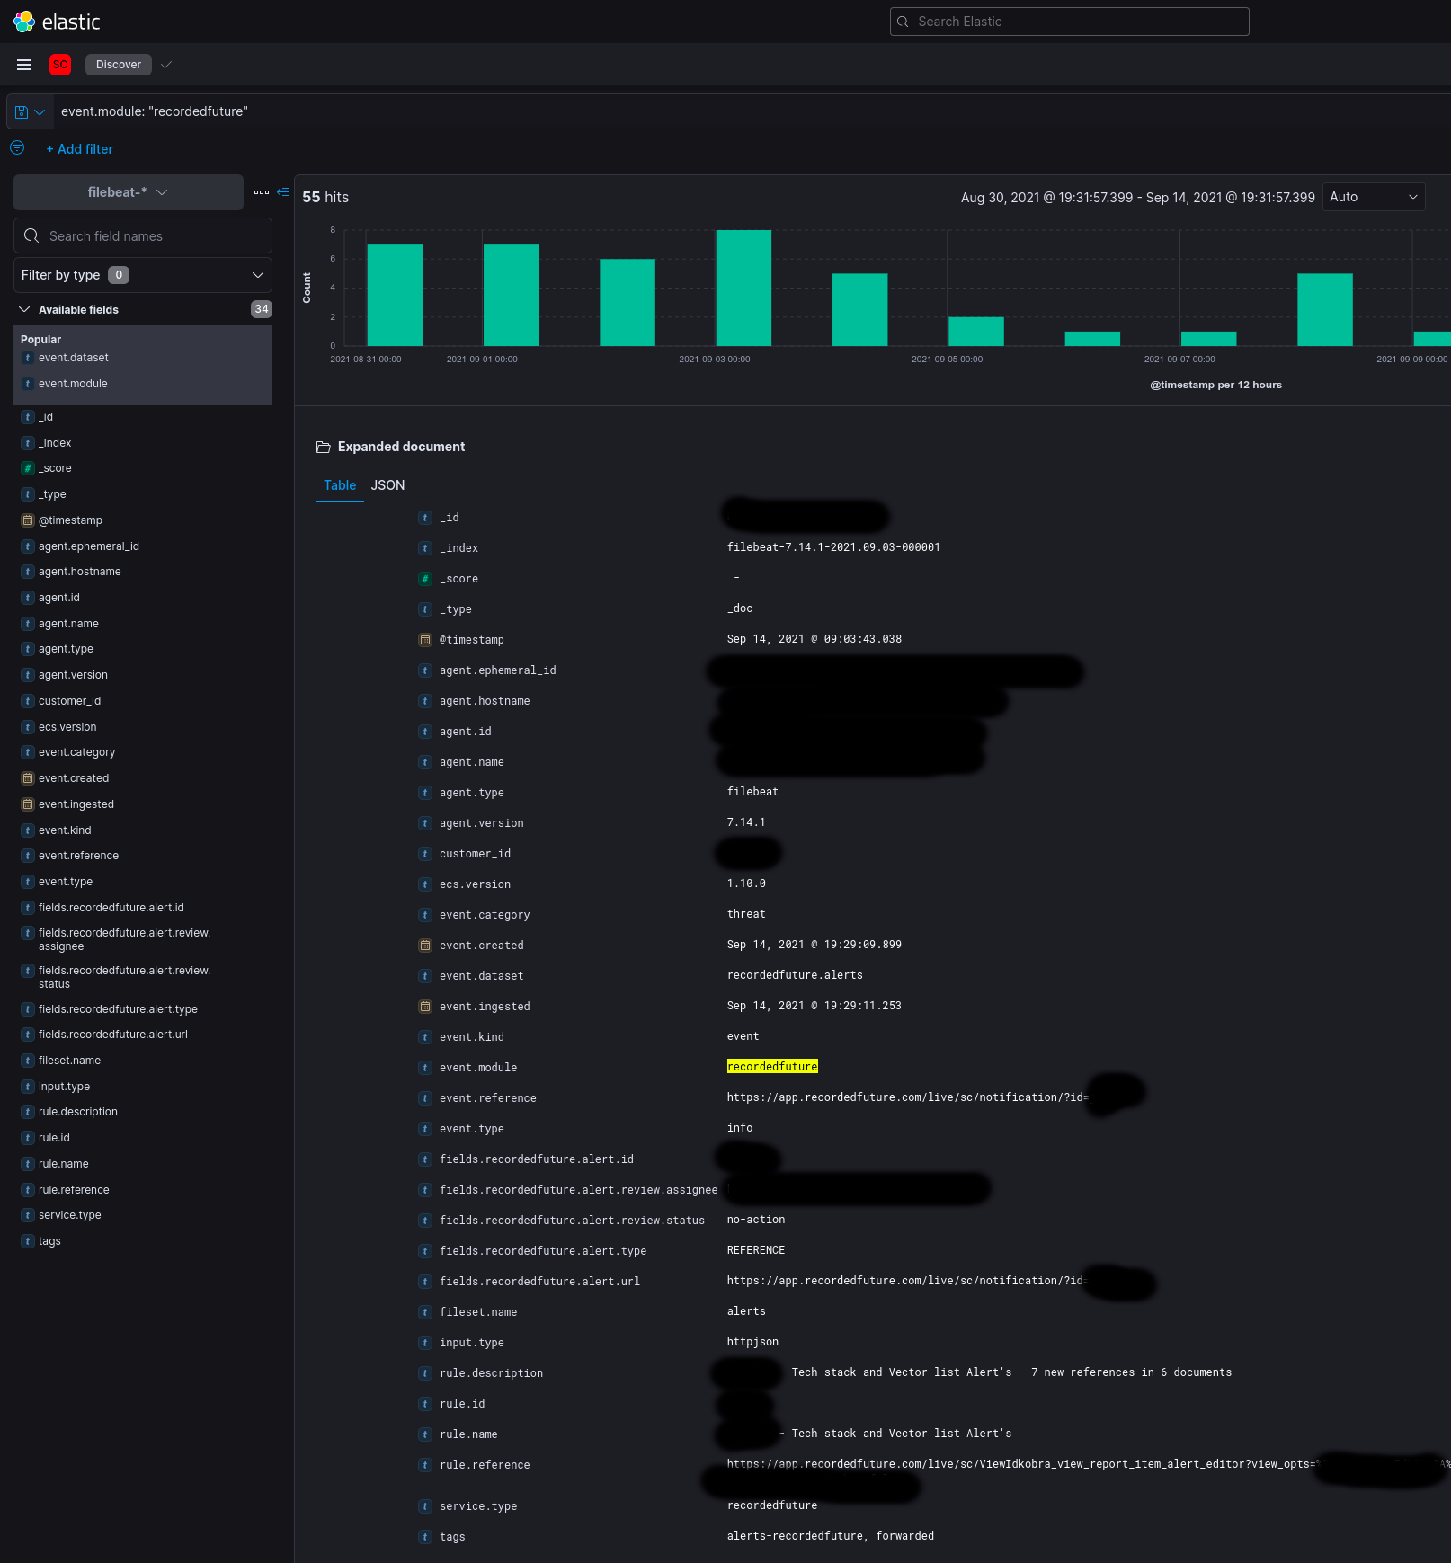The height and width of the screenshot is (1563, 1451).
Task: Click the Search Elastic magnifier icon
Action: [x=903, y=22]
